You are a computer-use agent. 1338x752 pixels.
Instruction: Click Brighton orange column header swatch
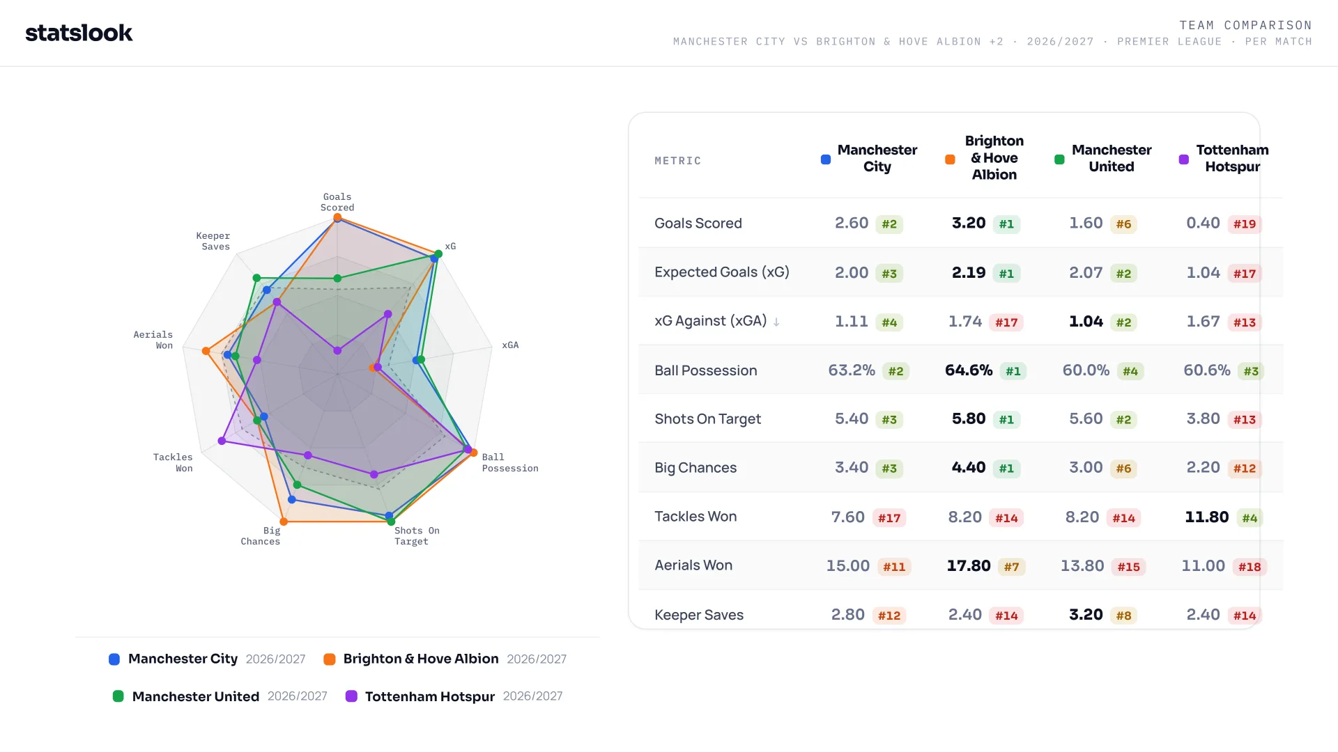(950, 159)
